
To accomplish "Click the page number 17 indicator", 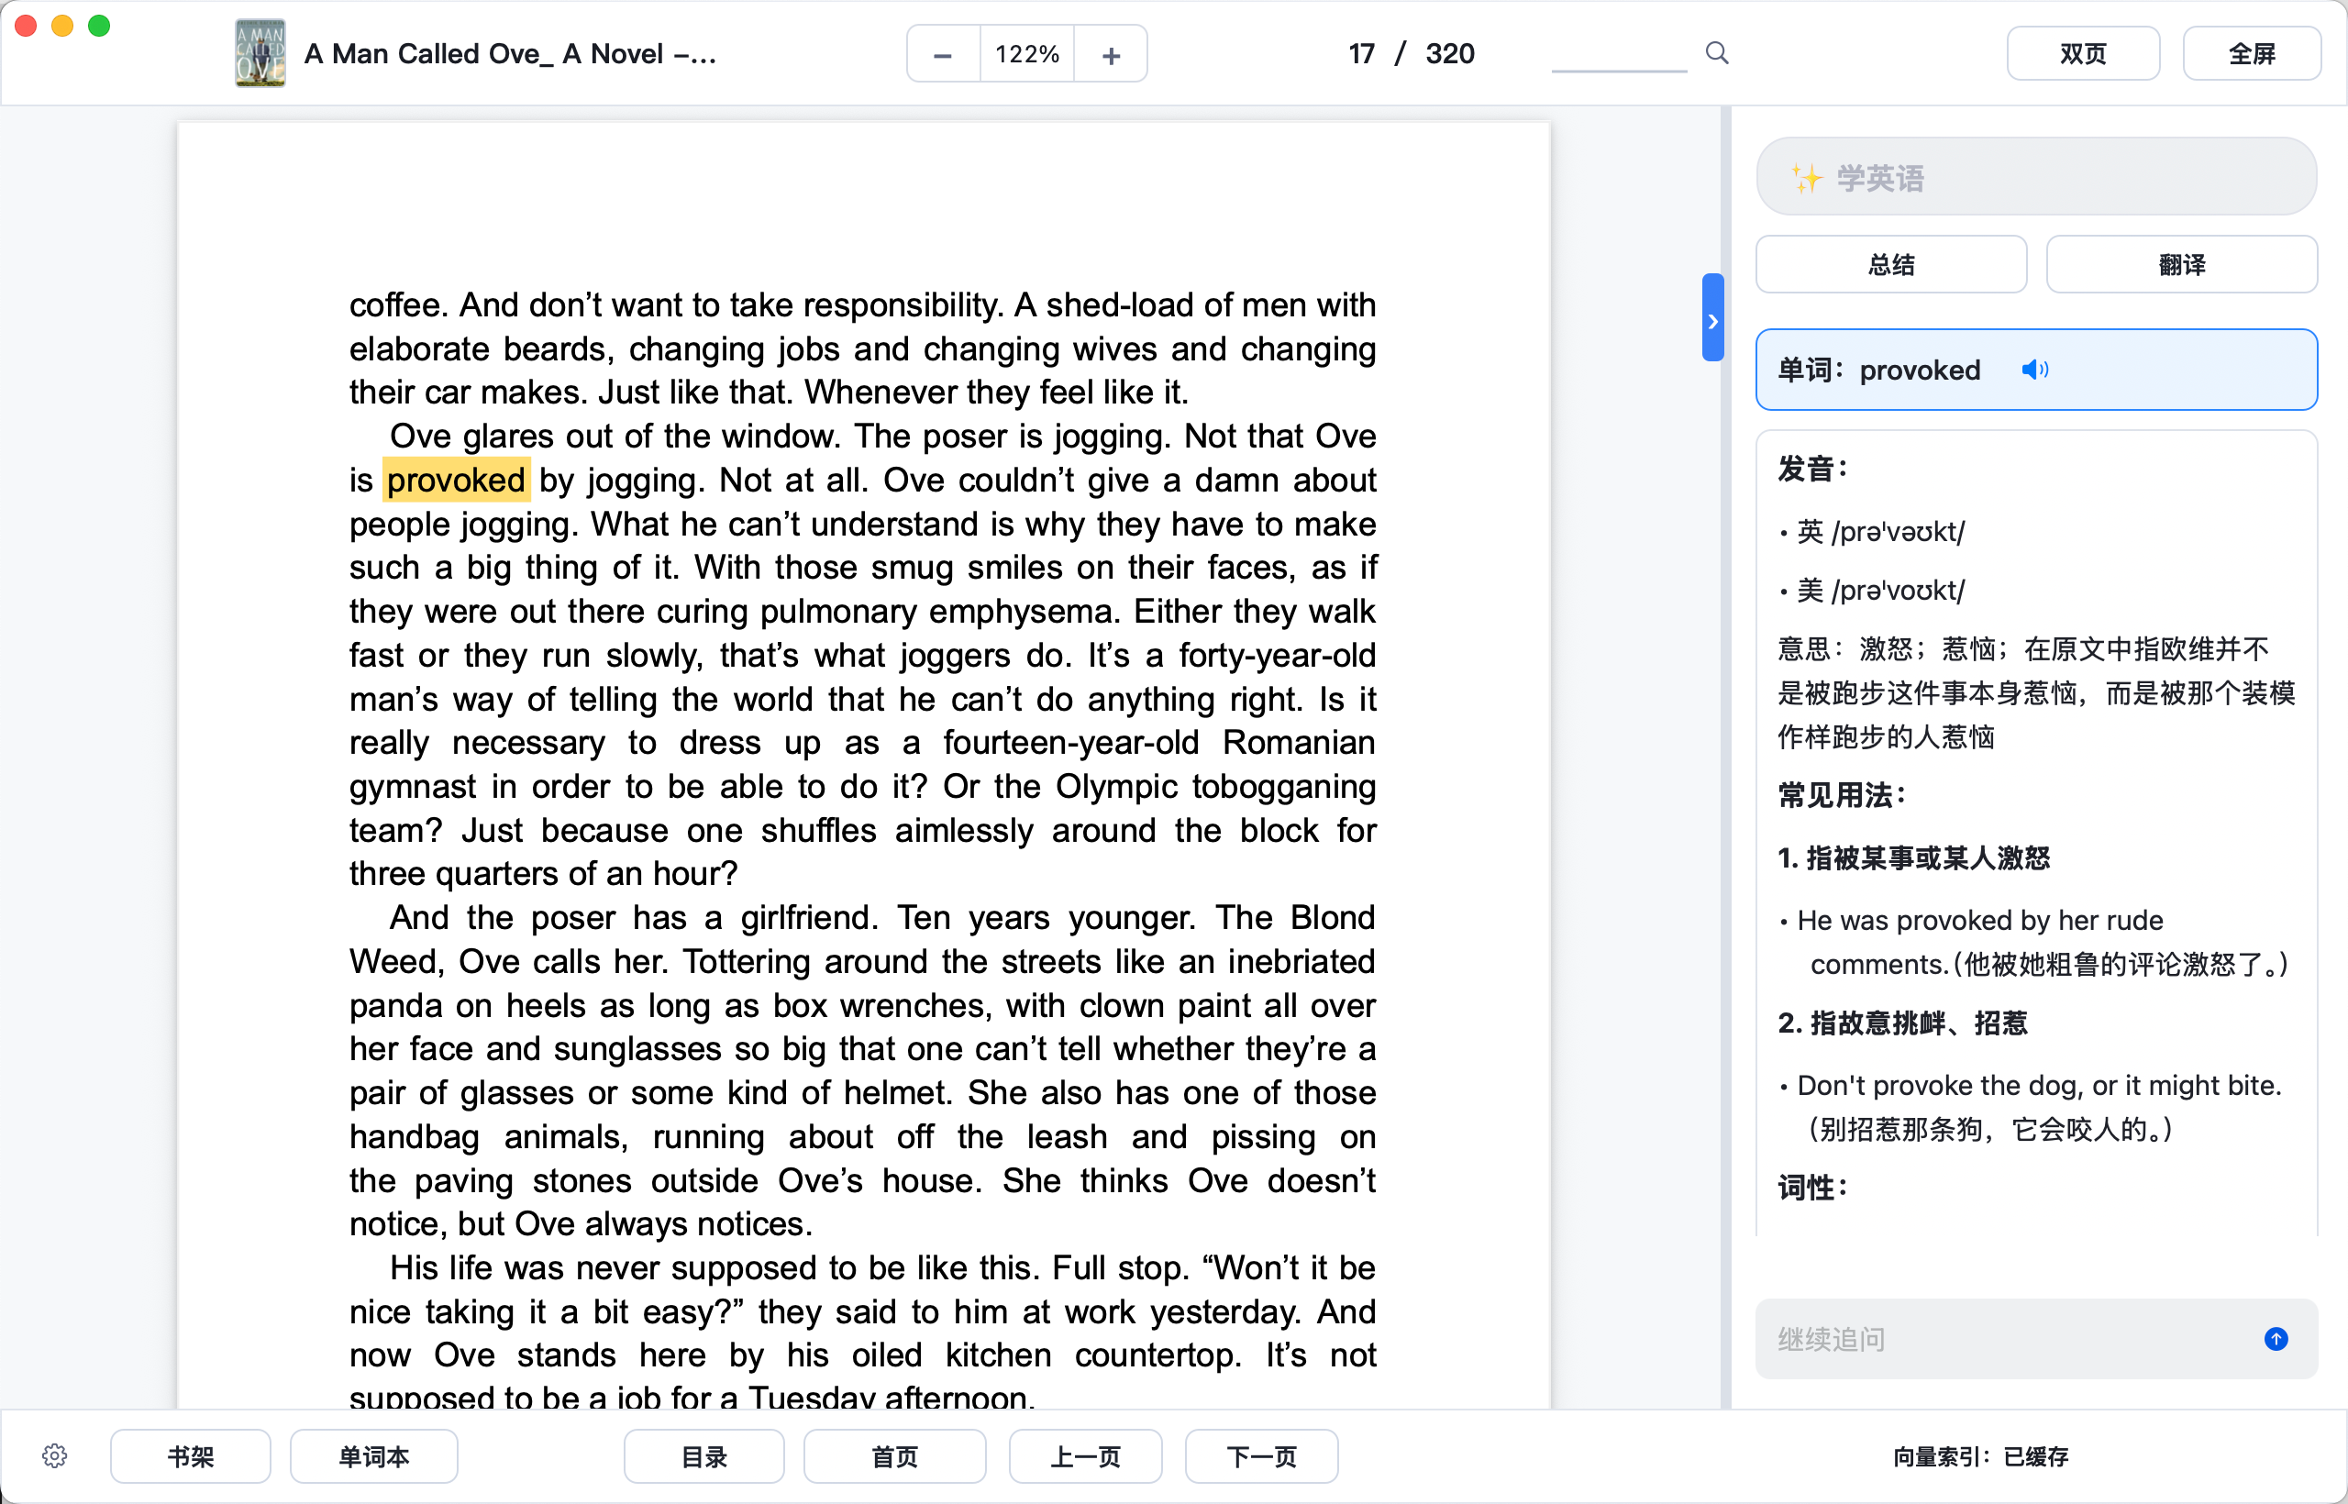I will point(1361,54).
